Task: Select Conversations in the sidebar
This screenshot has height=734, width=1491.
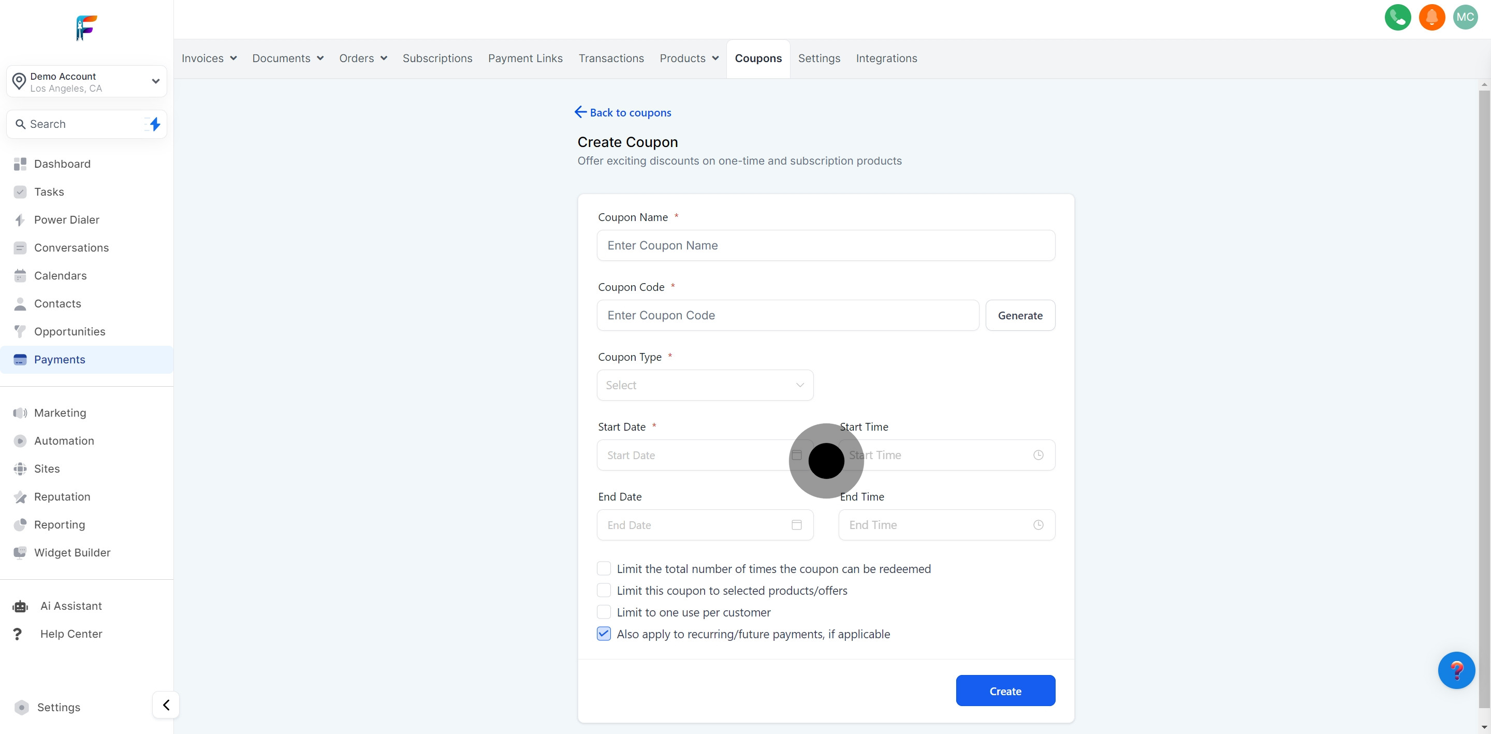Action: pos(71,248)
